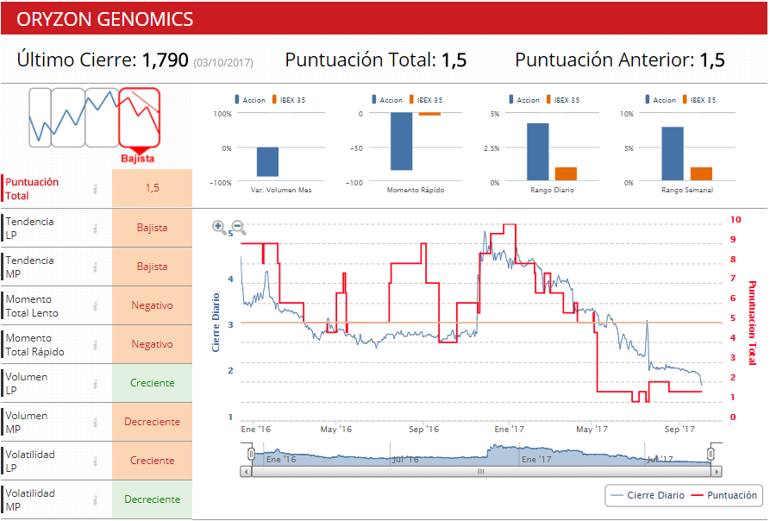
Task: Click the Puntuación Total value 1,5 cell
Action: (153, 188)
